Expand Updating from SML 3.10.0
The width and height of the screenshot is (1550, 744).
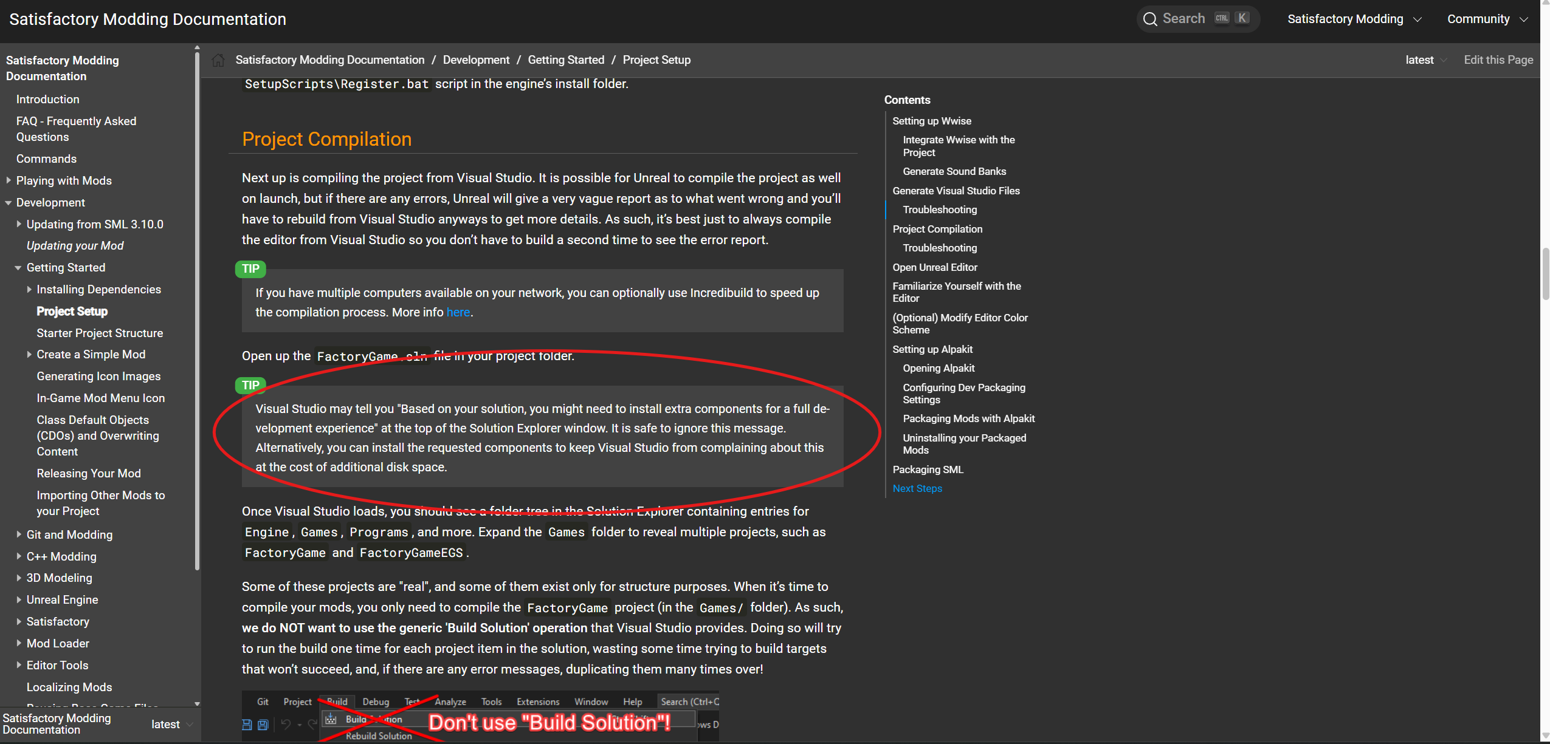tap(19, 224)
